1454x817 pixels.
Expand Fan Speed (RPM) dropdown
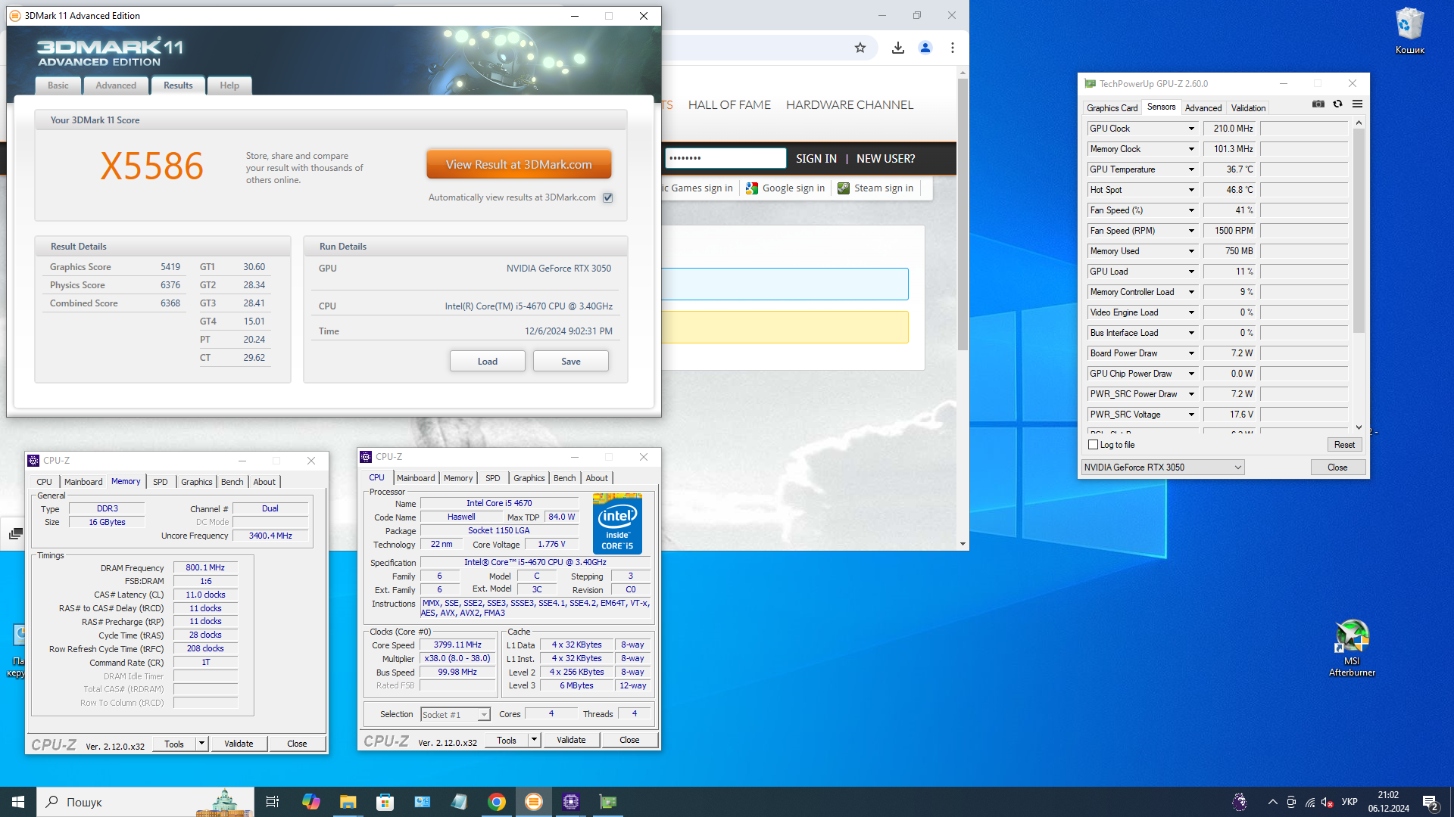[x=1191, y=231]
